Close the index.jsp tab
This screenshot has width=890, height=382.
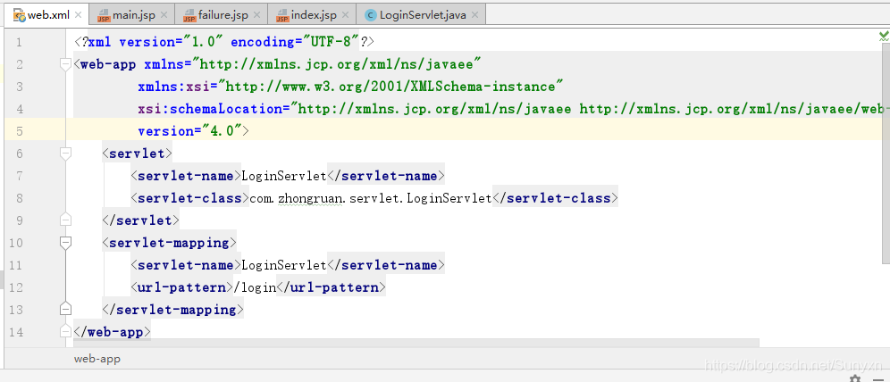tap(345, 15)
